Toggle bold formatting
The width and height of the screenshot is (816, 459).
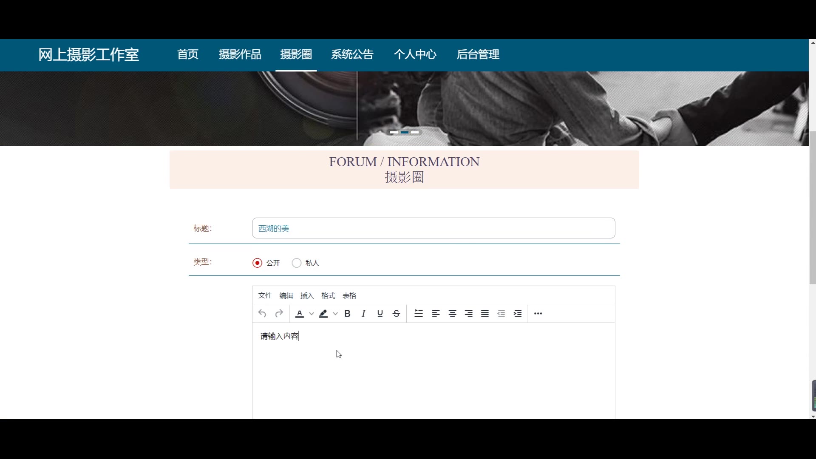tap(347, 314)
